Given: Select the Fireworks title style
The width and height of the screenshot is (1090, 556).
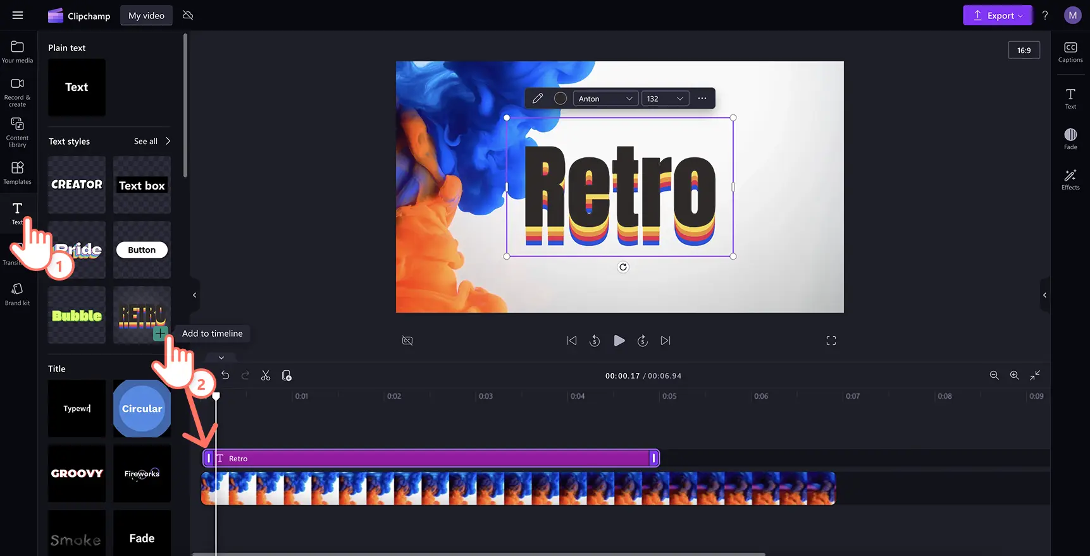Looking at the screenshot, I should pyautogui.click(x=142, y=473).
